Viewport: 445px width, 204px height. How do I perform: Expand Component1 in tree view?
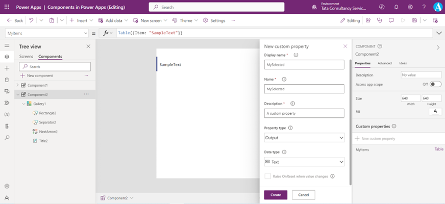coord(18,85)
